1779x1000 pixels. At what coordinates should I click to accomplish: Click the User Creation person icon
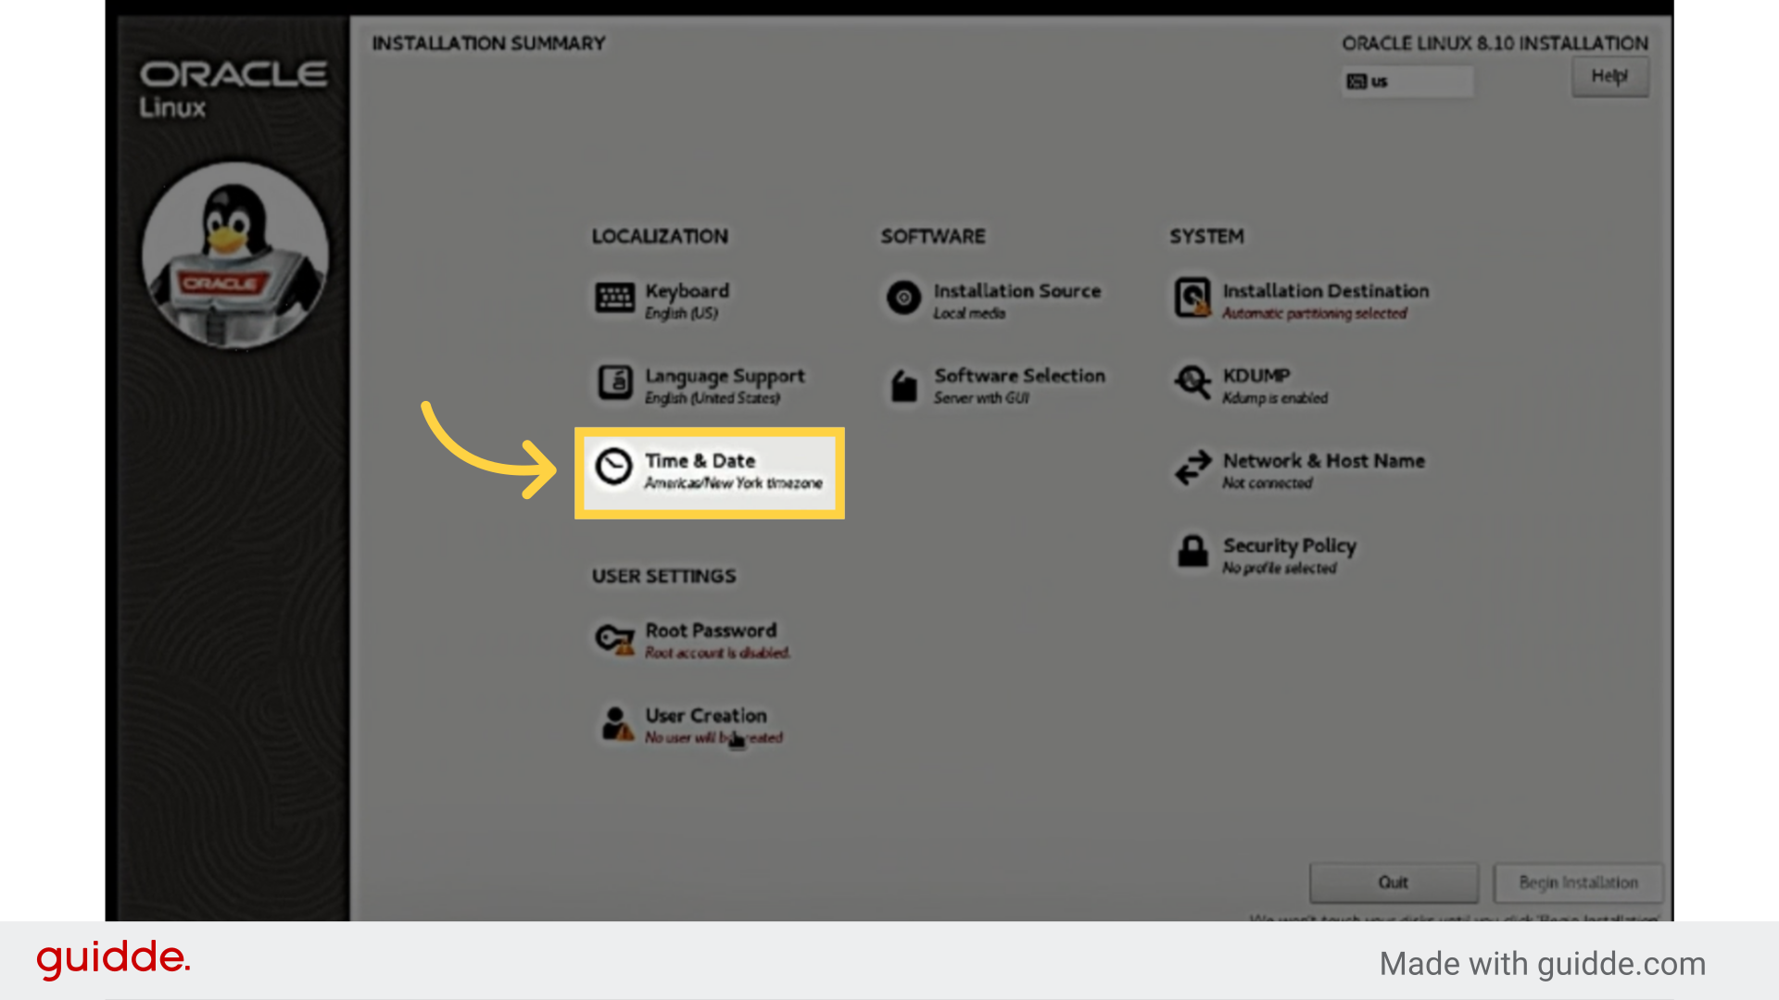615,723
